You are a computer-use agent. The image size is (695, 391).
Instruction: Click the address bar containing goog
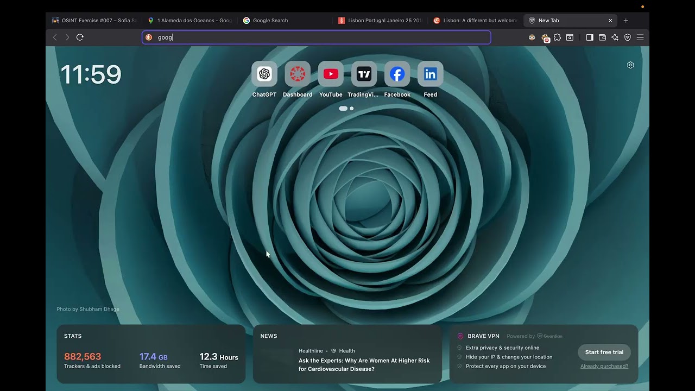317,37
